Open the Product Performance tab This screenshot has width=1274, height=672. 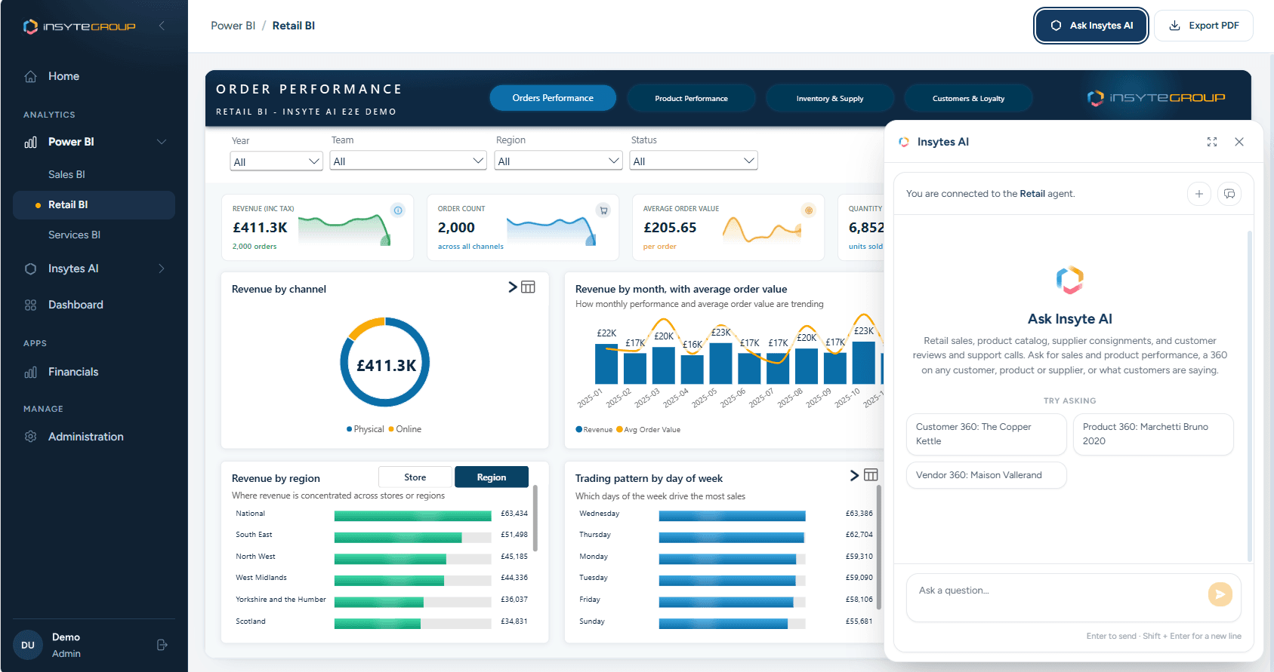(691, 98)
